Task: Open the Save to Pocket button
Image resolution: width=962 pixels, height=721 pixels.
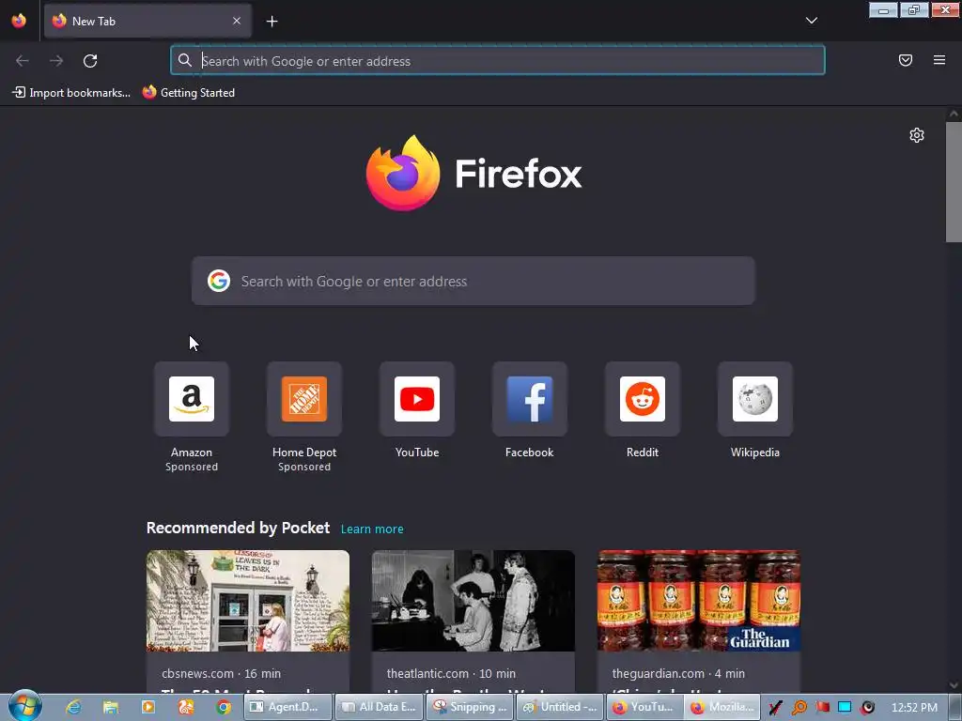Action: [x=905, y=60]
